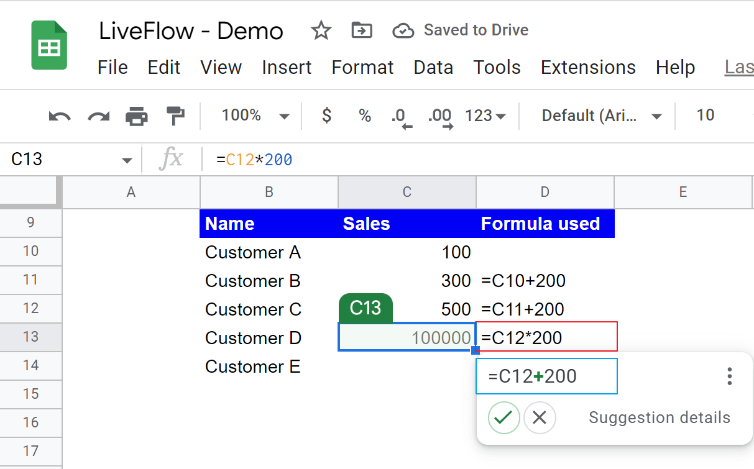Image resolution: width=754 pixels, height=469 pixels.
Task: Select column E header
Action: (683, 193)
